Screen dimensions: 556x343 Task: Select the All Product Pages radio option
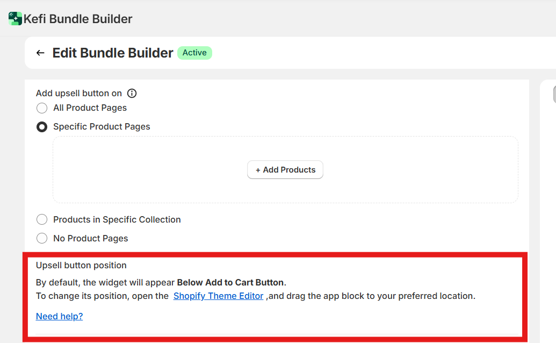tap(42, 108)
